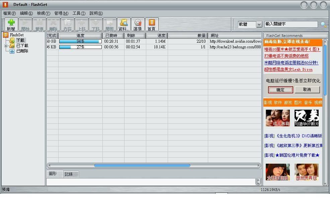Click the 22/10 count cell
330x200 pixels.
pyautogui.click(x=201, y=41)
